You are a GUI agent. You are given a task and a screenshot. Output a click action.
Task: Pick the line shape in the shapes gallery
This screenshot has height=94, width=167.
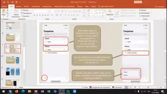92,10
